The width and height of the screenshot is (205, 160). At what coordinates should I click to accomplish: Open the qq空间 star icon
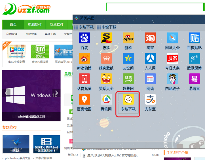point(128,58)
